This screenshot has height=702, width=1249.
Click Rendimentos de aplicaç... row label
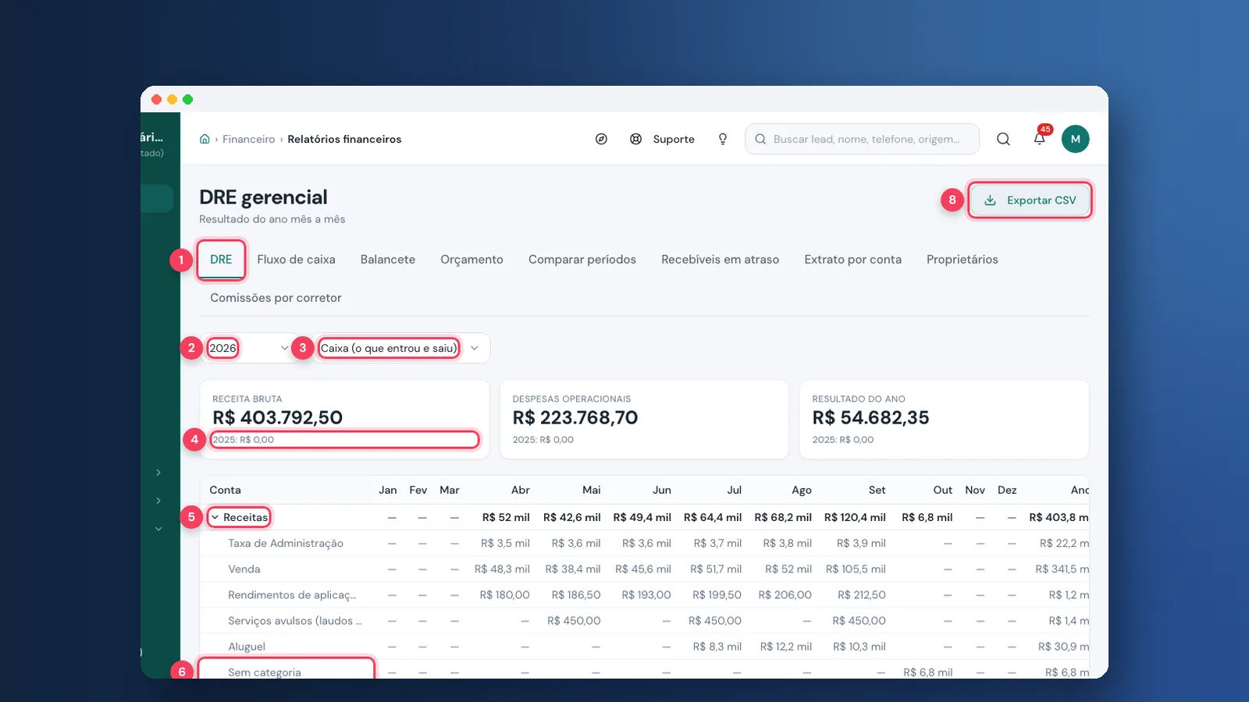pos(292,594)
